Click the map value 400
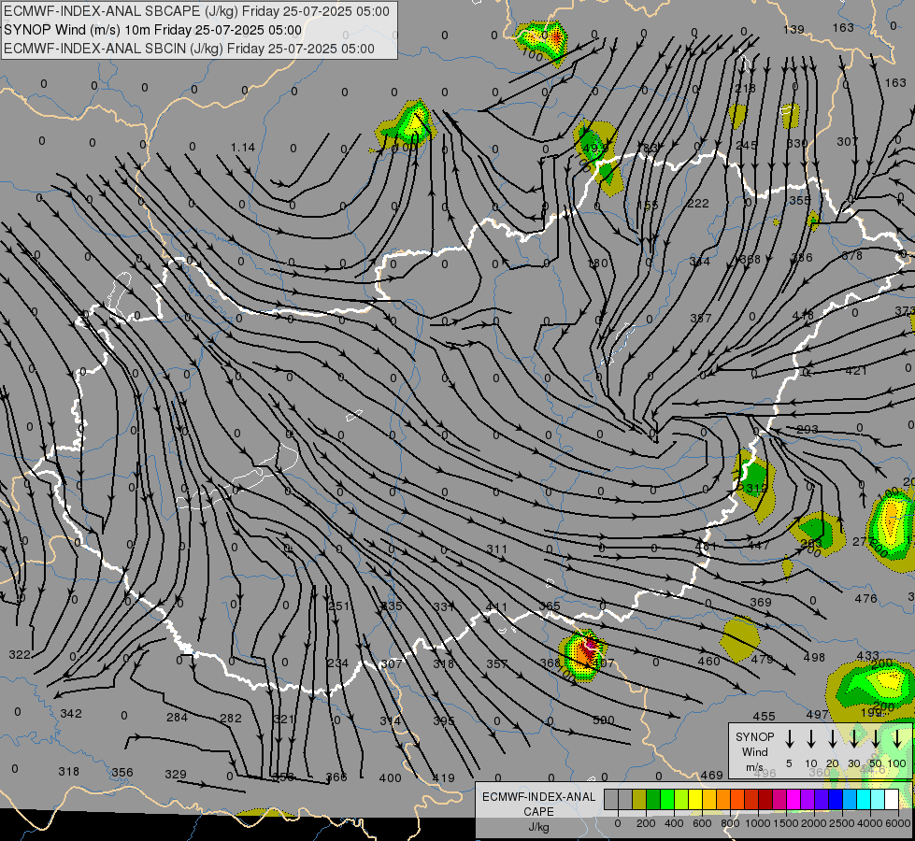 (390, 778)
